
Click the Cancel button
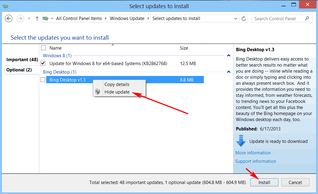[295, 182]
